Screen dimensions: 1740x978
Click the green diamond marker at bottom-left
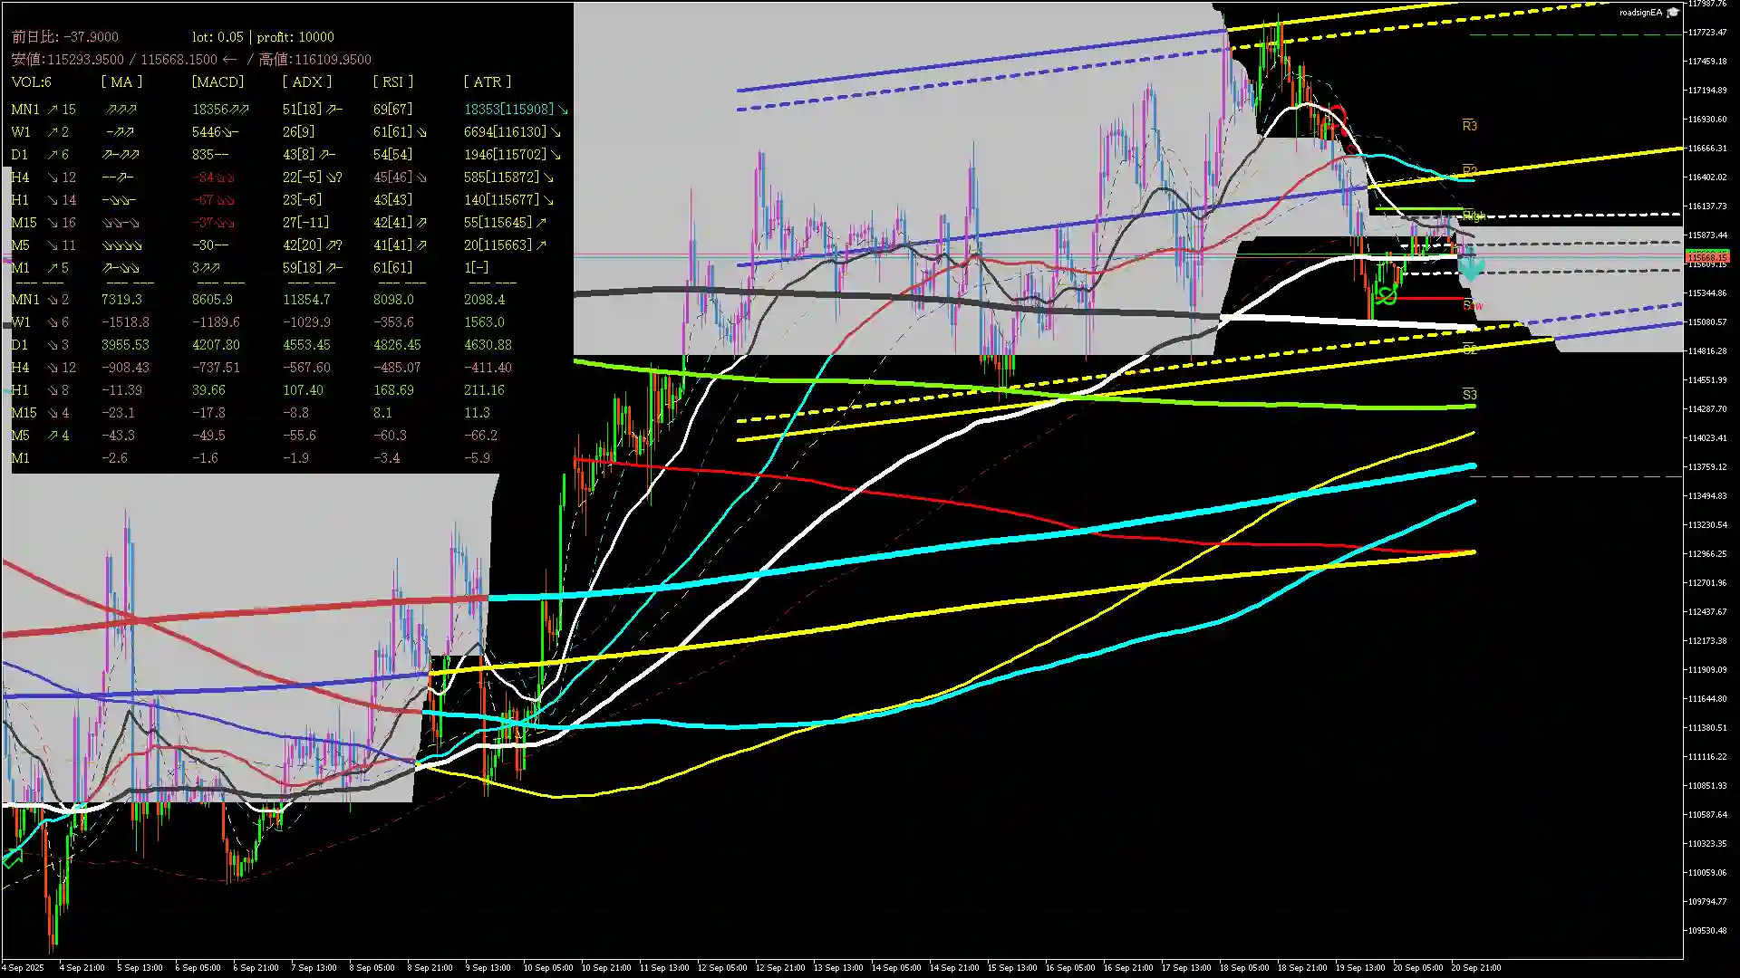(12, 858)
